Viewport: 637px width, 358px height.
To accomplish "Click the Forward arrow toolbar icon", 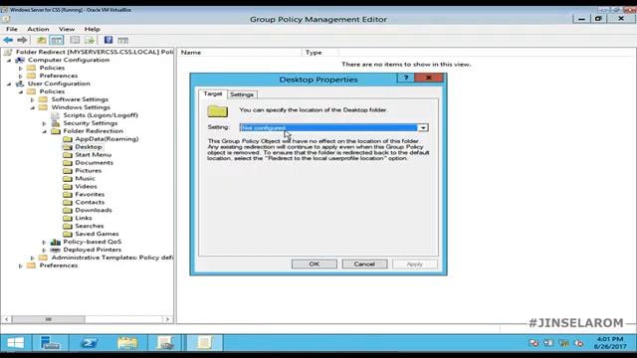I will 22,40.
